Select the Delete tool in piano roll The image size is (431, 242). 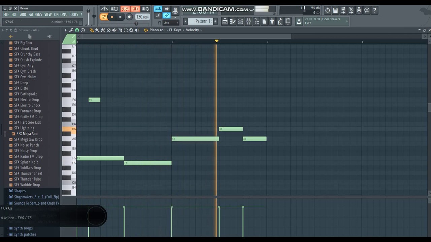108,30
